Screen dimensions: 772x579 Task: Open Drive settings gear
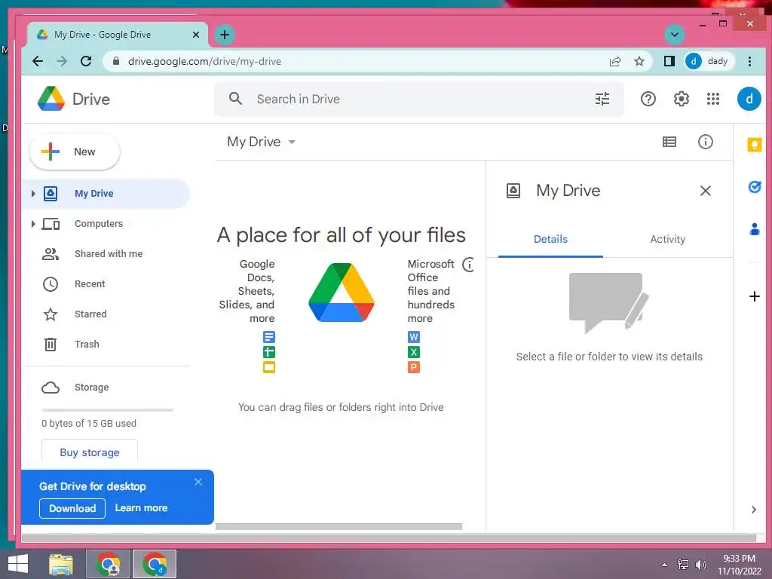click(681, 99)
